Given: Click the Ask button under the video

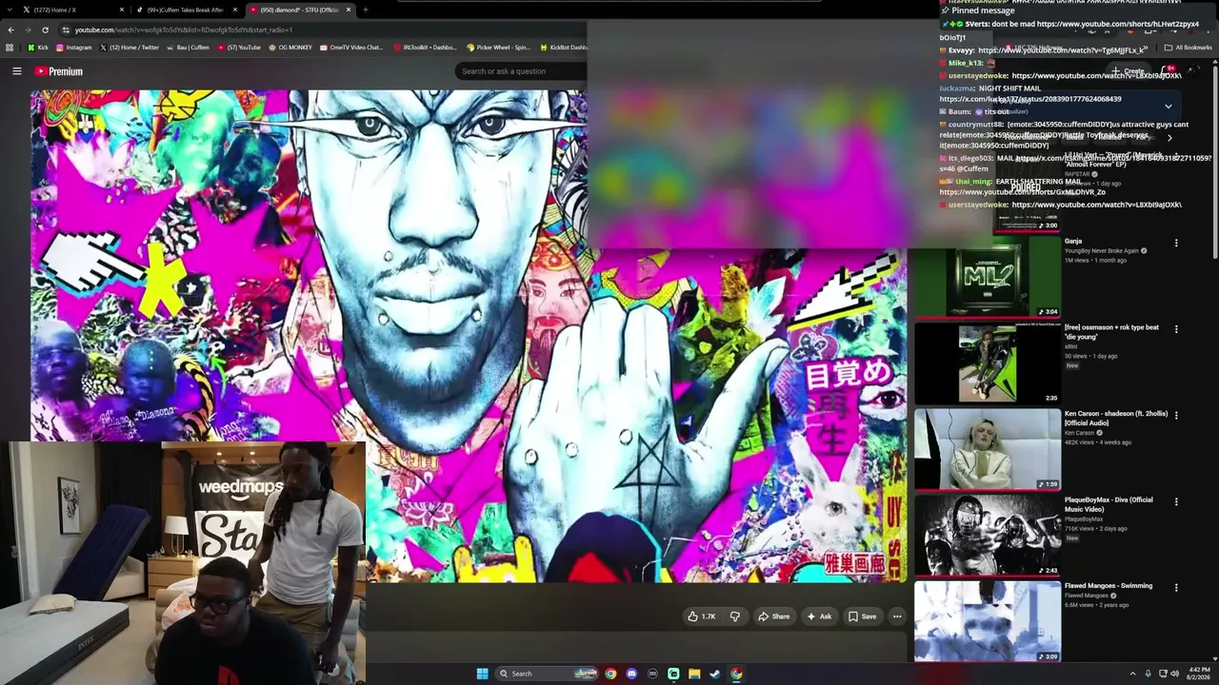Looking at the screenshot, I should tap(819, 616).
